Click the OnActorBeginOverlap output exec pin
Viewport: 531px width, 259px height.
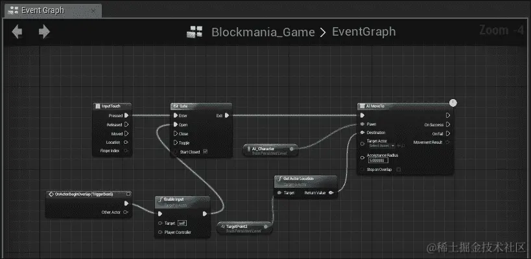coord(126,203)
